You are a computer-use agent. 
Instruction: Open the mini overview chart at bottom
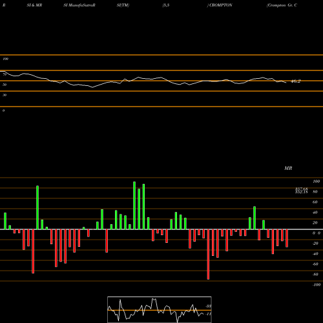[160, 309]
